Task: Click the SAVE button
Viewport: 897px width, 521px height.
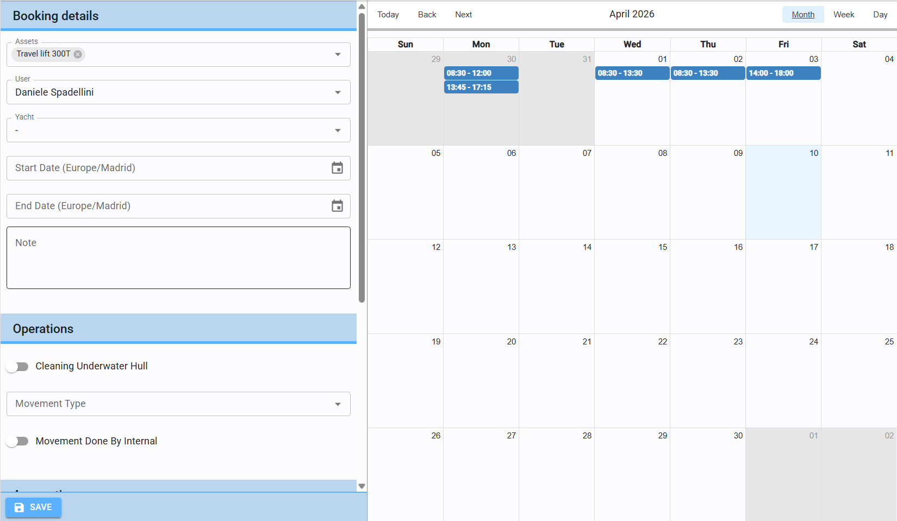Action: 33,507
